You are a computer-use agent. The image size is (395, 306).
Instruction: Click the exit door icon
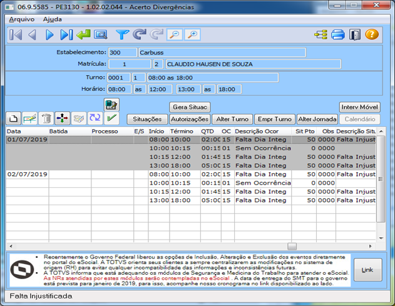(x=355, y=34)
